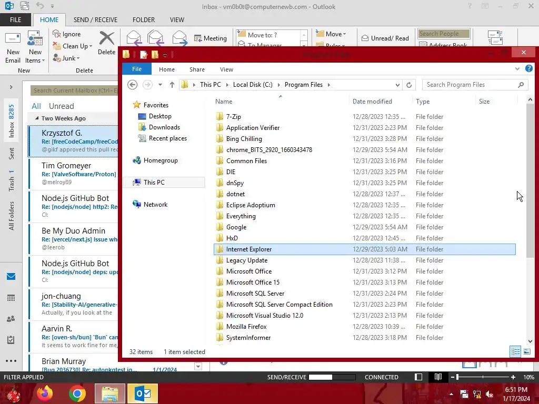This screenshot has width=539, height=404.
Task: Select the Bing Chilling folder
Action: [244, 139]
